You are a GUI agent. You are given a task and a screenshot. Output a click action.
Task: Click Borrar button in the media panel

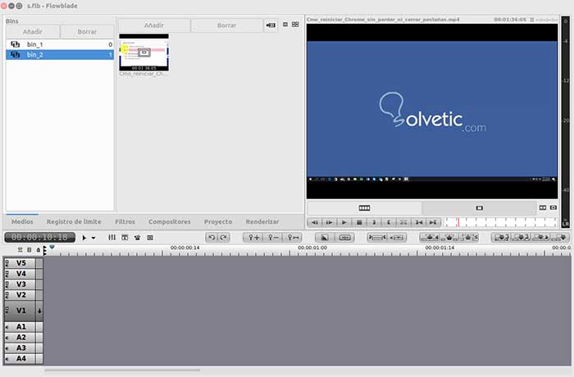(226, 25)
